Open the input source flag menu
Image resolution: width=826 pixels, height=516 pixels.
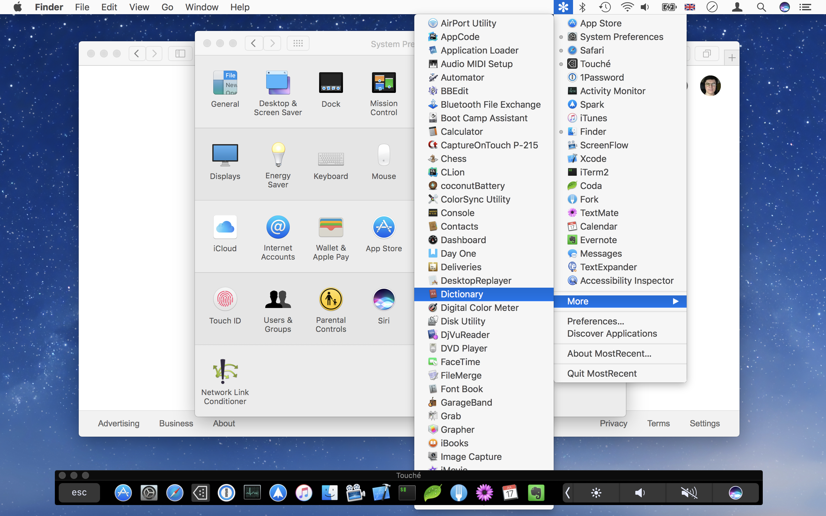tap(690, 7)
